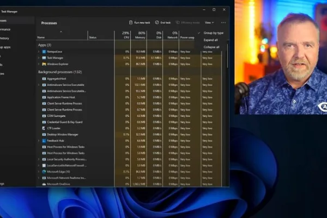
Task: Expand the Notepad.exe process group
Action: pyautogui.click(x=39, y=52)
